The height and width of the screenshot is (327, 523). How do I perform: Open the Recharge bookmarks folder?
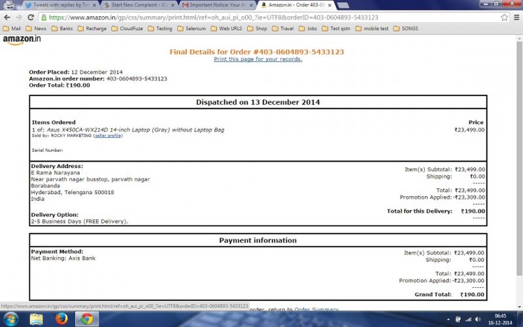(92, 28)
